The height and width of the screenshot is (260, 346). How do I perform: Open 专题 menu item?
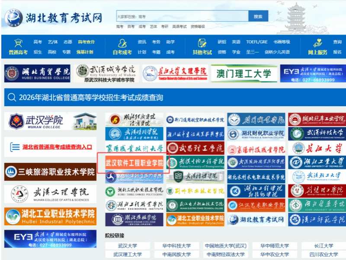66,52
